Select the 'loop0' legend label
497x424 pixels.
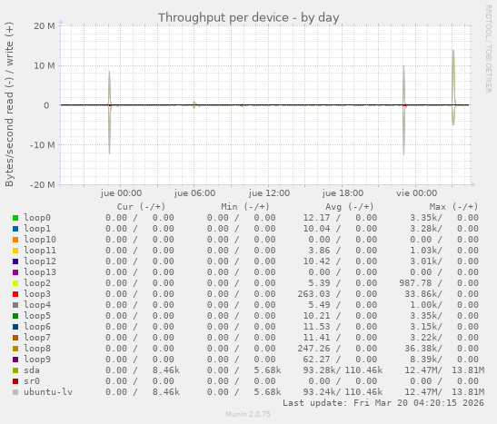tap(37, 218)
